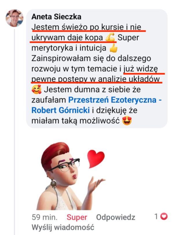
Task: Click the underlined phrase już widzę
Action: coord(141,69)
